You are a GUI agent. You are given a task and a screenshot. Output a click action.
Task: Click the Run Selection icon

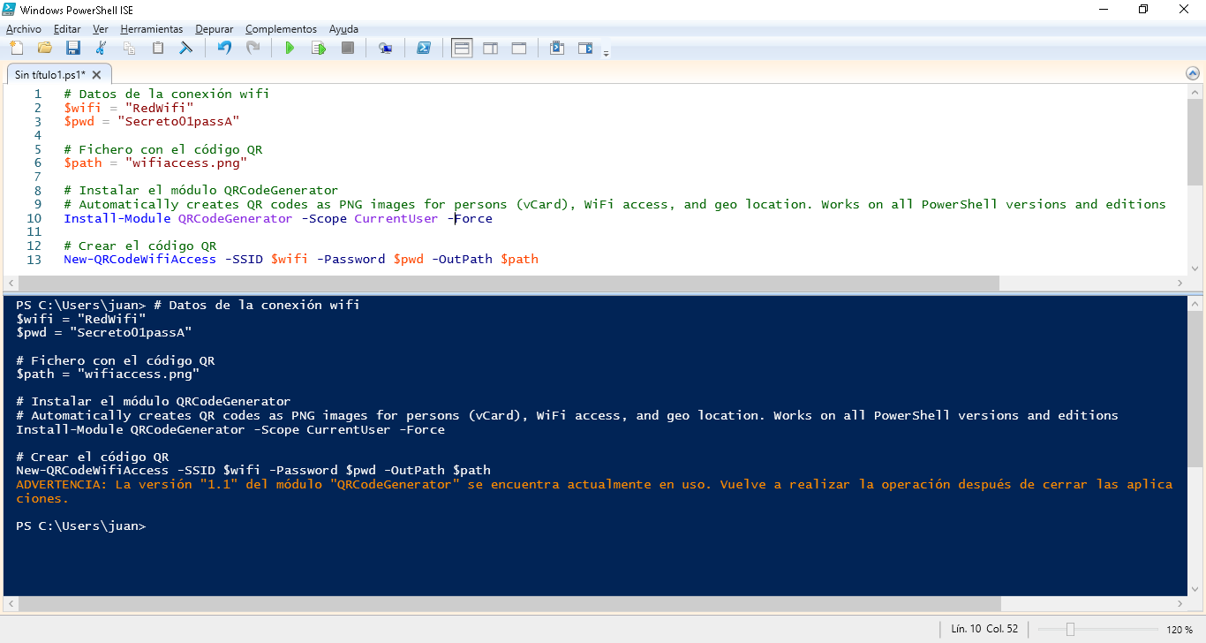tap(318, 49)
